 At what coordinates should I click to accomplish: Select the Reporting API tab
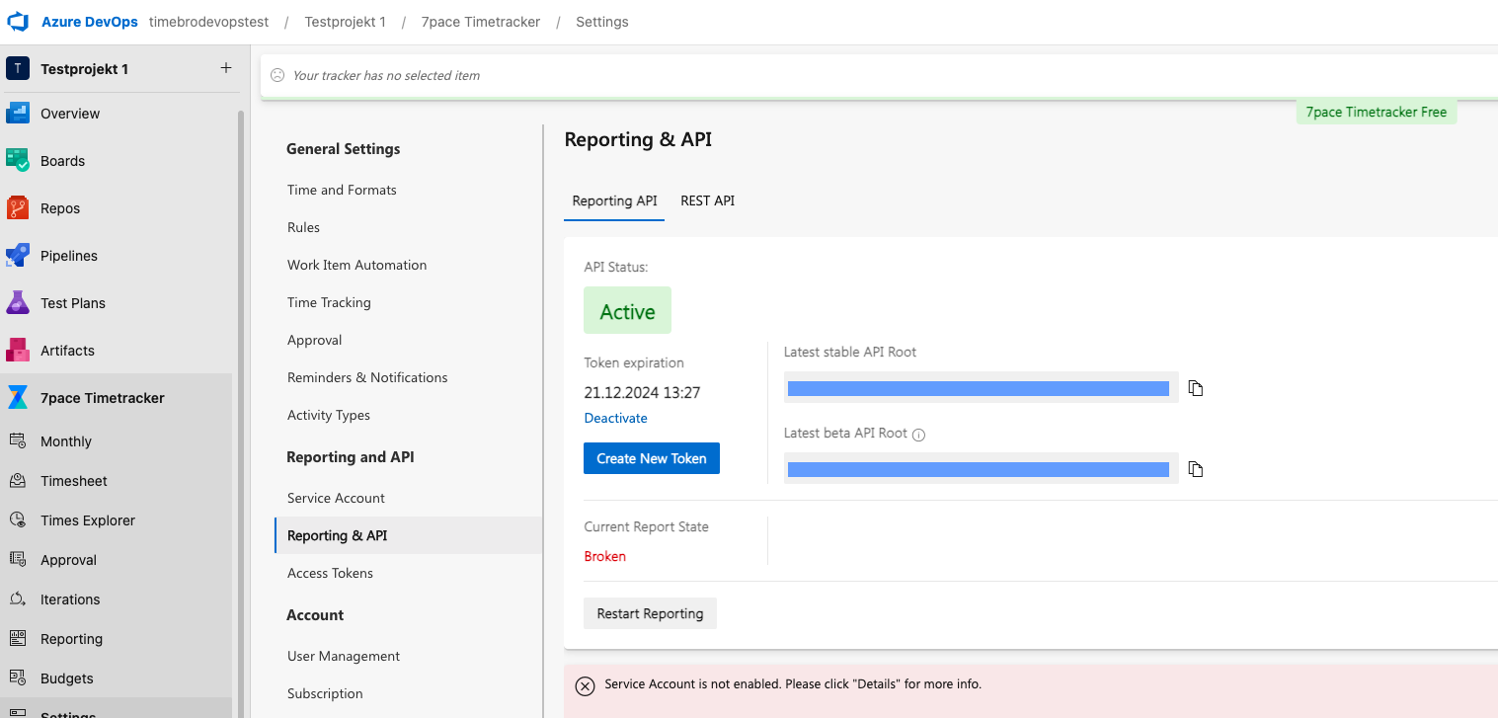tap(614, 200)
